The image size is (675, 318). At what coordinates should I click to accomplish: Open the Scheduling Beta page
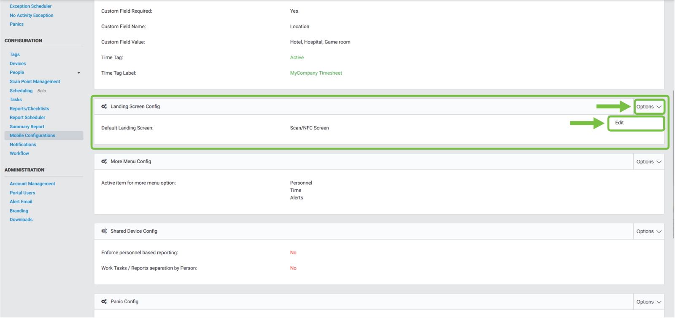(x=21, y=91)
